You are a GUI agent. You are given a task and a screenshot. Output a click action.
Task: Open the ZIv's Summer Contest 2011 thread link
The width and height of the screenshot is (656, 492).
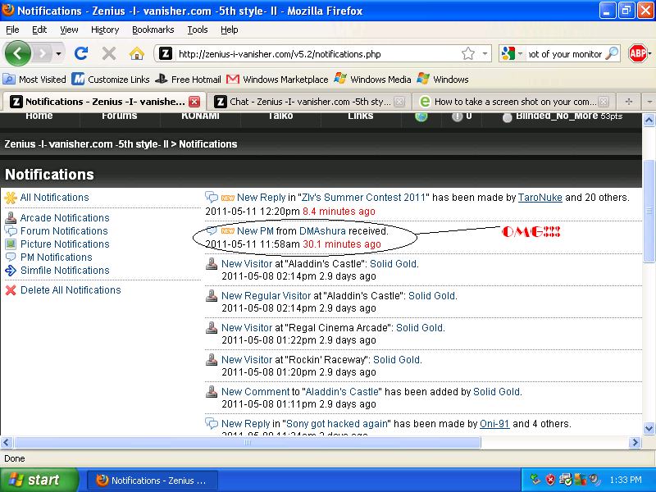[x=363, y=198]
